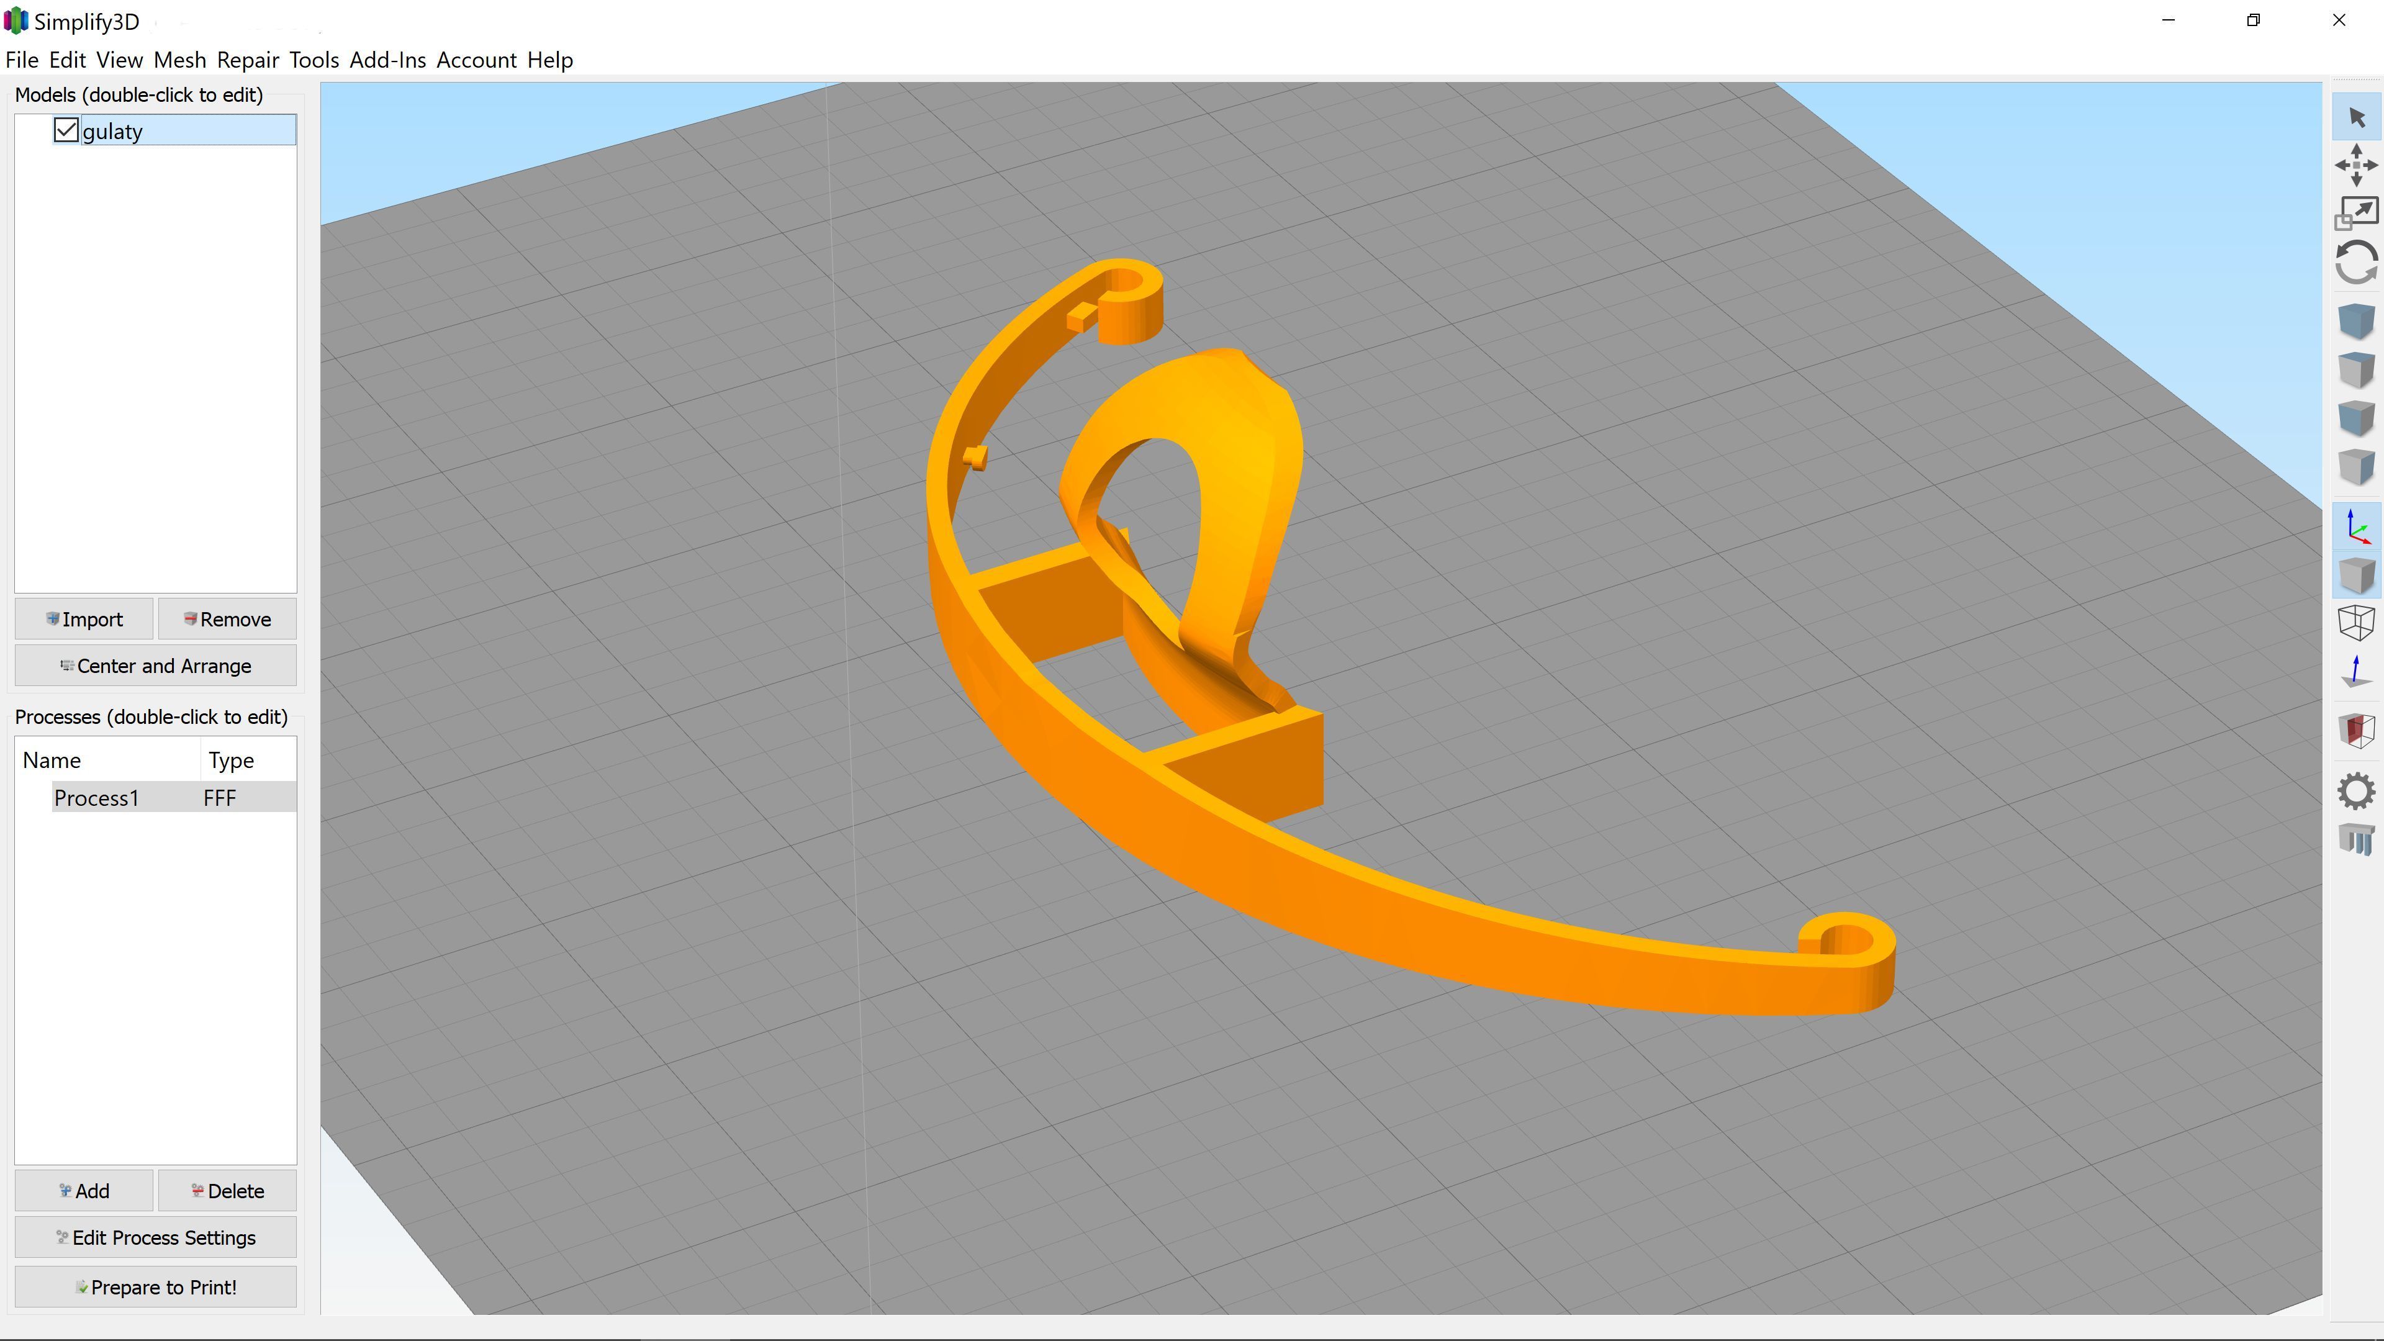
Task: Open the Repair menu
Action: click(248, 60)
